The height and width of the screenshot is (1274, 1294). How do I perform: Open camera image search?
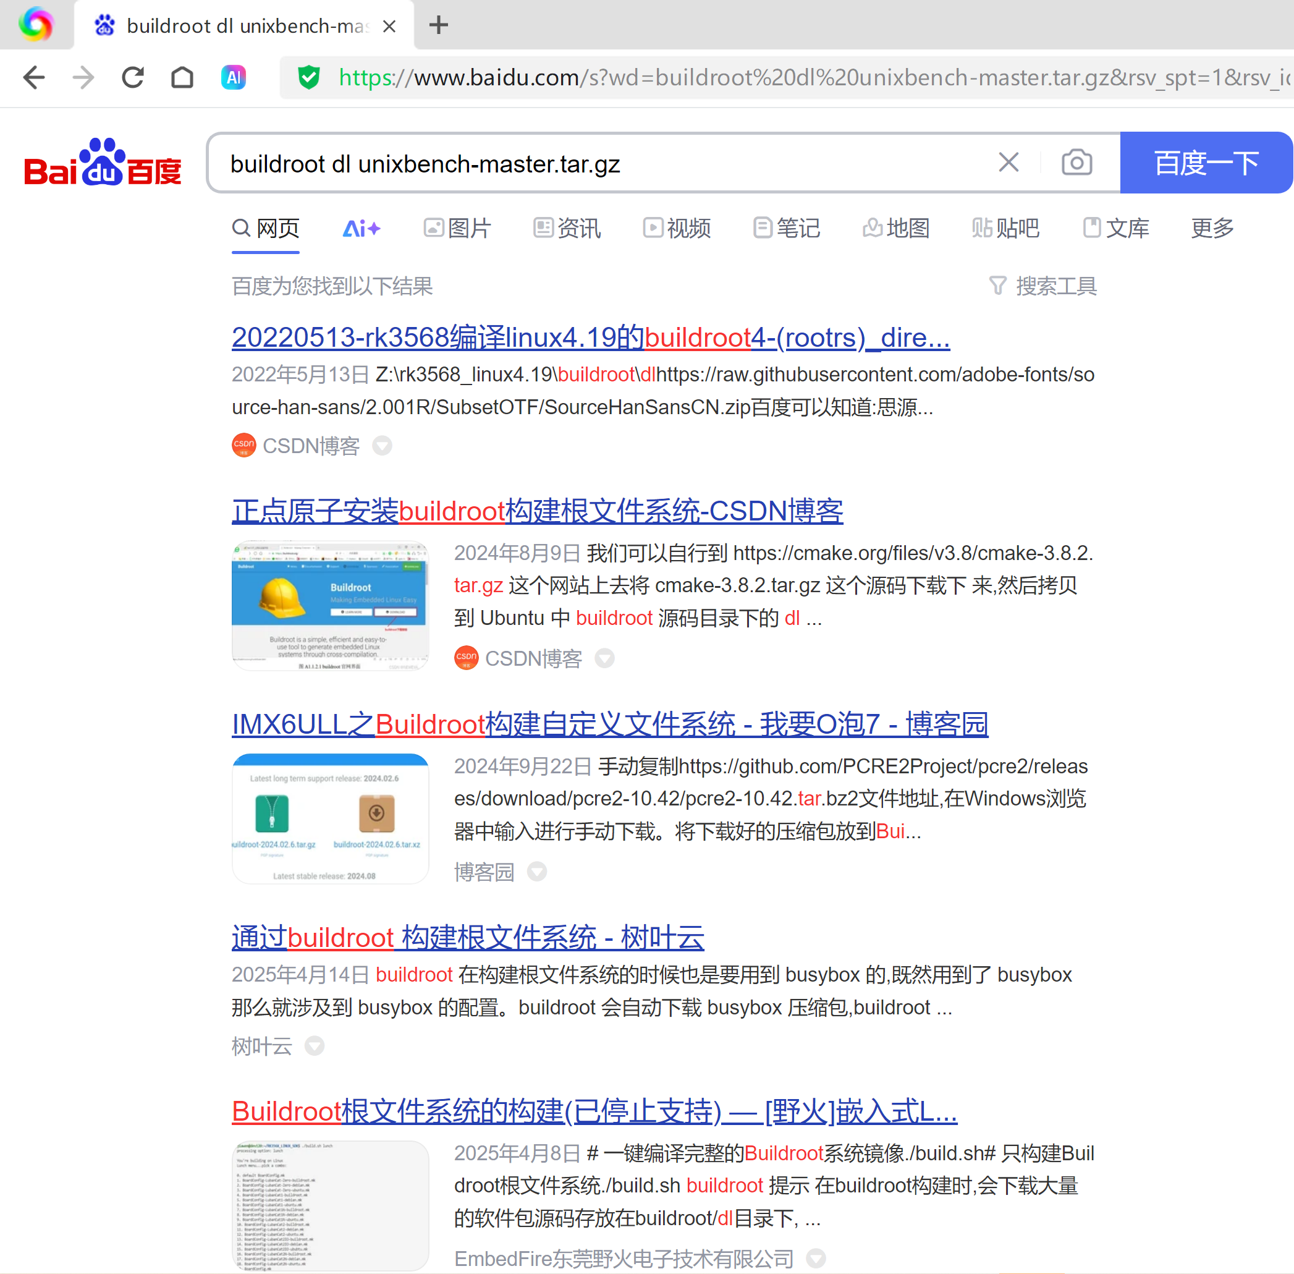tap(1076, 163)
